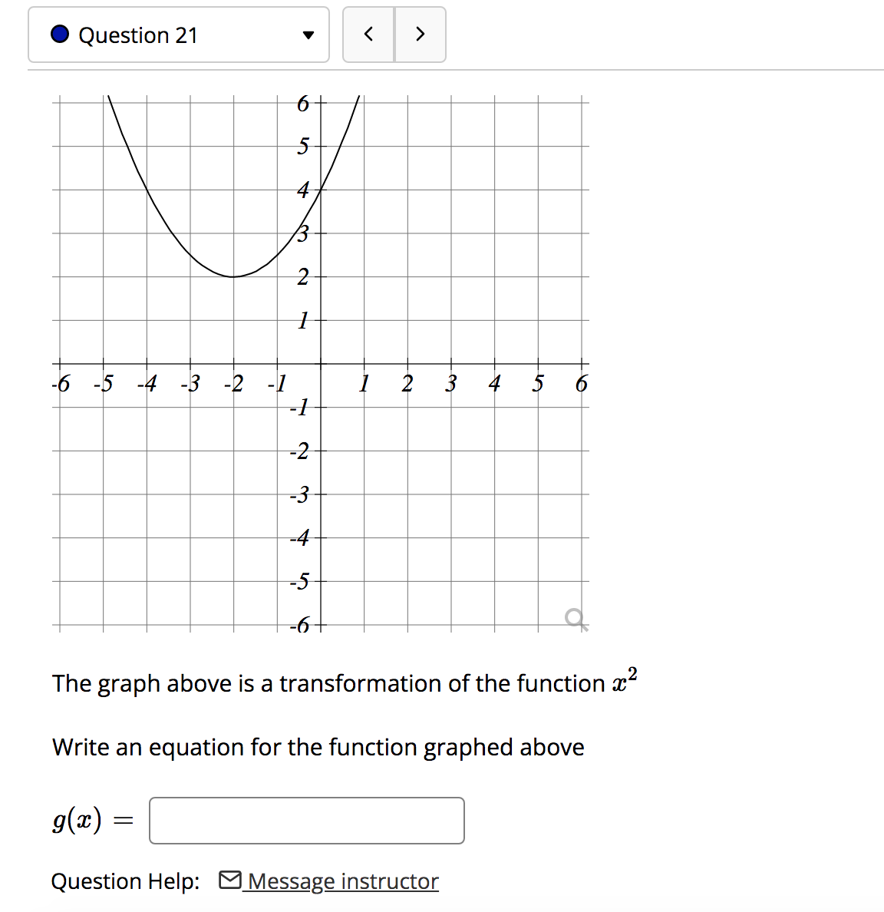Select Question 21 in the question menu
This screenshot has height=912, width=884.
(138, 35)
